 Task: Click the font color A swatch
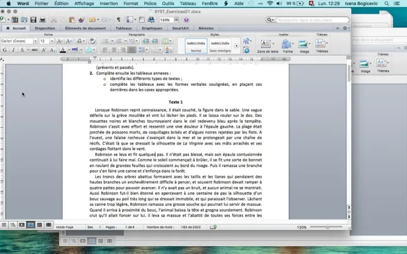pos(63,50)
